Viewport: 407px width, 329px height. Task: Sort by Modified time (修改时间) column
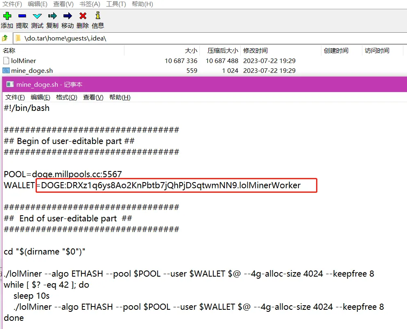click(x=256, y=51)
